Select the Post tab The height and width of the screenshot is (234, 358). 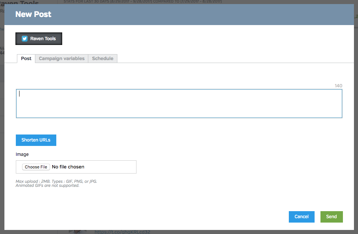pyautogui.click(x=26, y=59)
